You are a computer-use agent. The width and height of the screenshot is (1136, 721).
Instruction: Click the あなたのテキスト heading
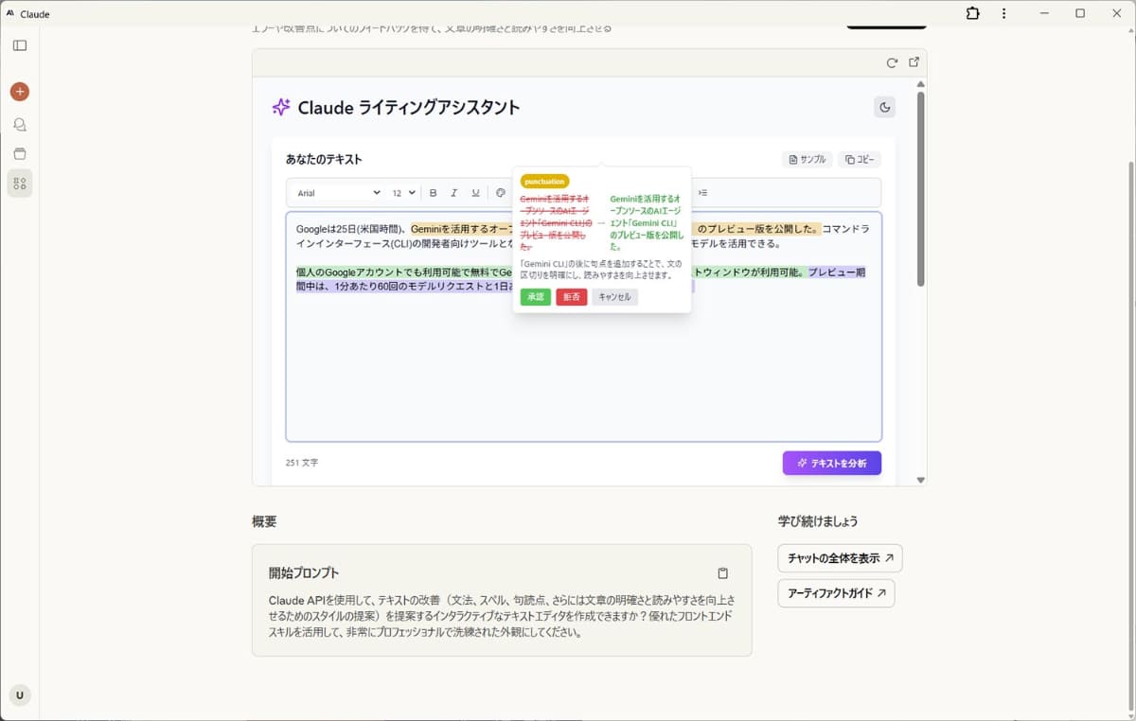tap(324, 159)
